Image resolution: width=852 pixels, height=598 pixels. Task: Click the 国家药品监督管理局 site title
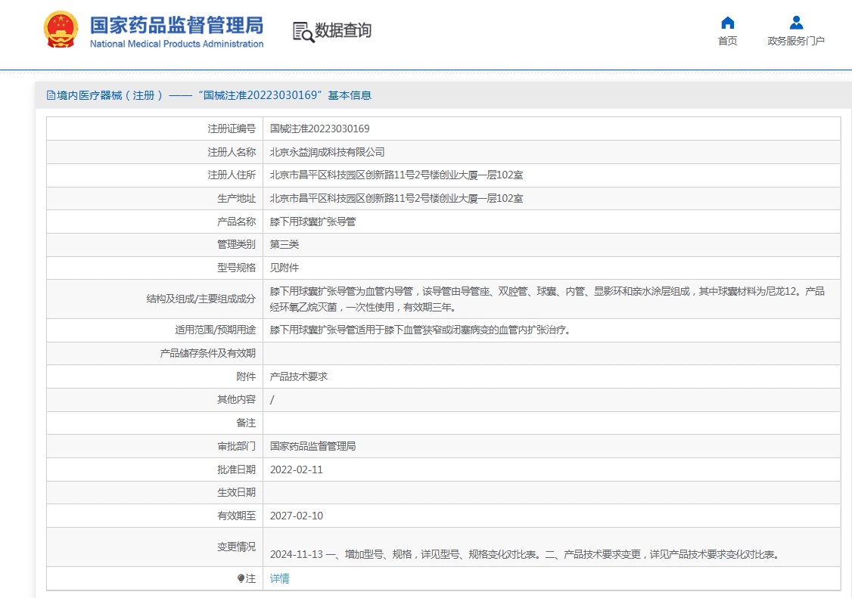click(x=176, y=25)
